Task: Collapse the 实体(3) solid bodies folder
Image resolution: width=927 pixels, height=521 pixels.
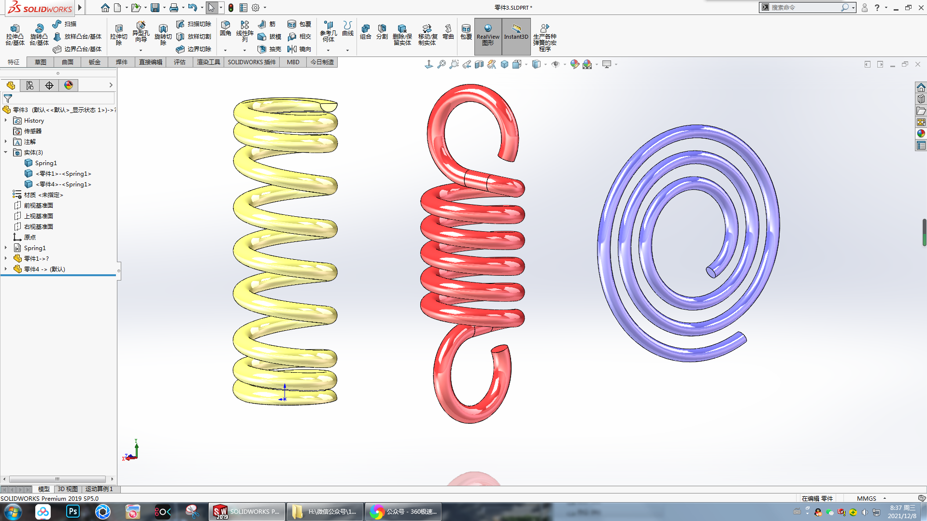Action: click(6, 152)
